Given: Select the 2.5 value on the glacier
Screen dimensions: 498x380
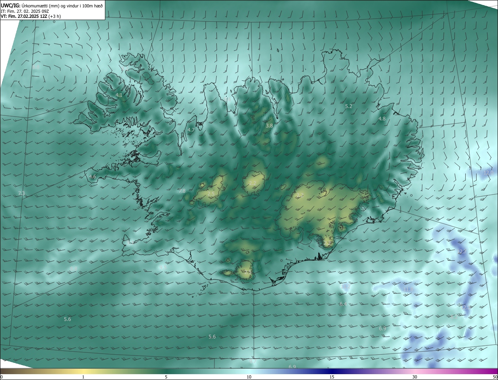Looking at the screenshot, I should click(x=211, y=193).
